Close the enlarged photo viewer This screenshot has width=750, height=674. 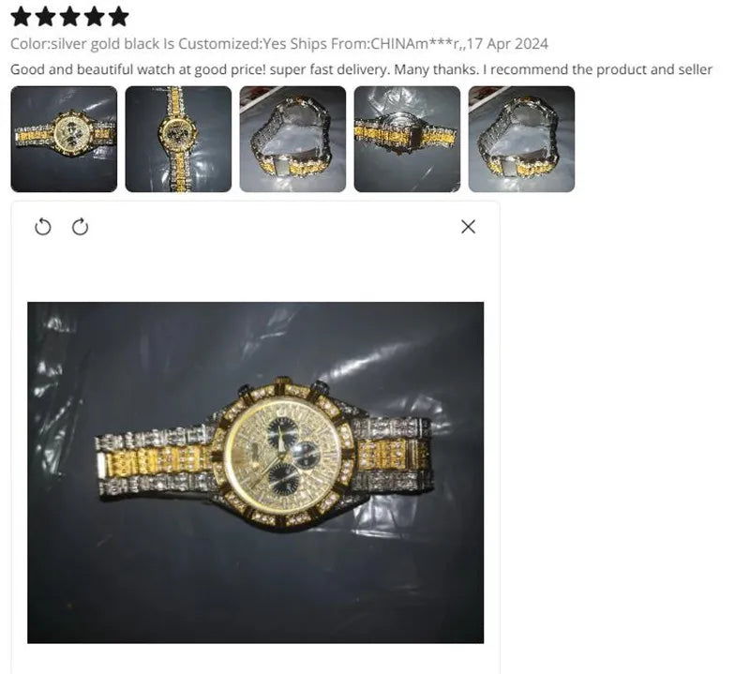coord(468,227)
